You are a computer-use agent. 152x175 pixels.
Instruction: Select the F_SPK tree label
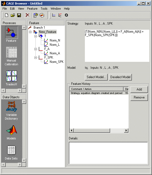(49, 58)
